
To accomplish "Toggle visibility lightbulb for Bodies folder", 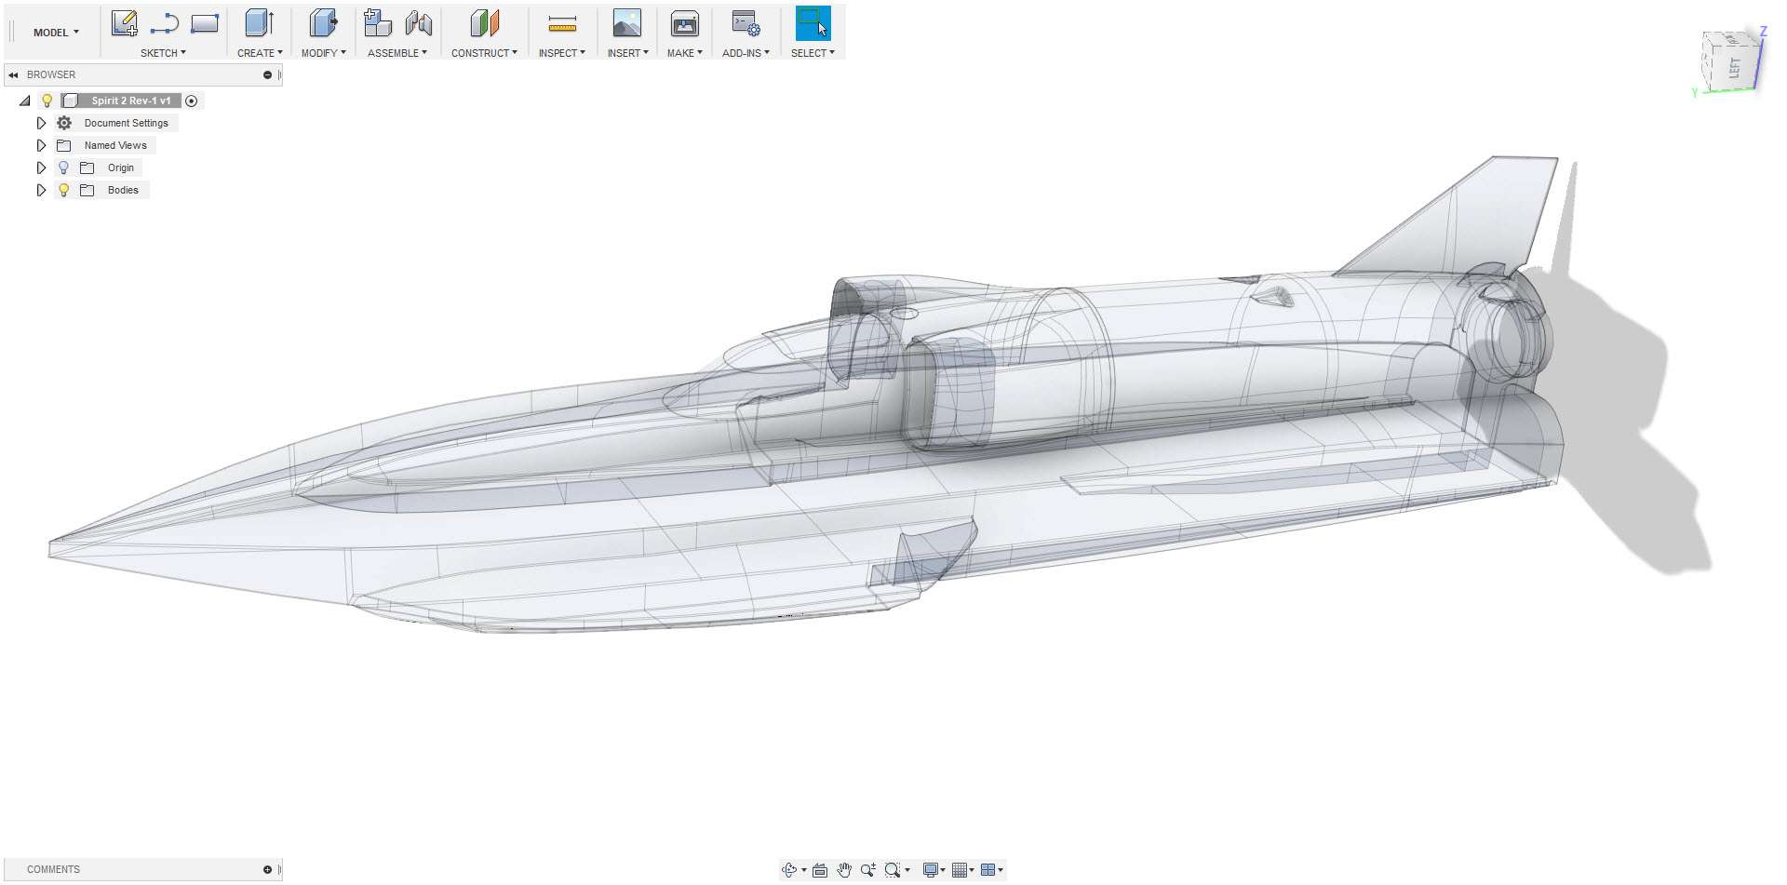I will point(63,190).
